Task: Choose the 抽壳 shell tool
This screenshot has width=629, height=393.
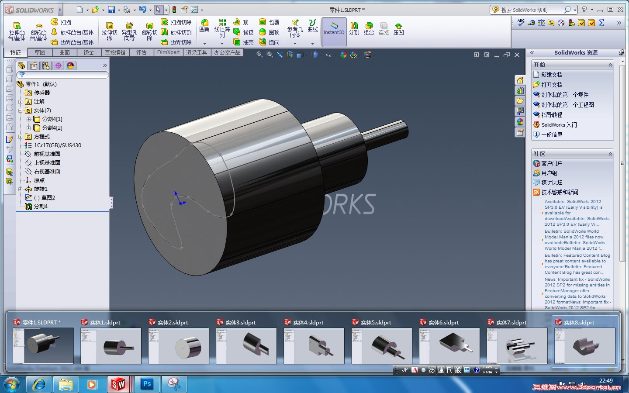Action: click(x=243, y=42)
